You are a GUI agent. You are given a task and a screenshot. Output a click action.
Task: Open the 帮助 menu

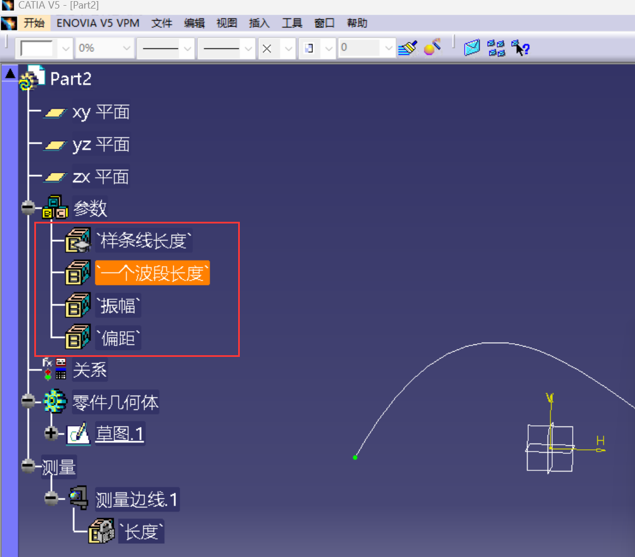(357, 23)
